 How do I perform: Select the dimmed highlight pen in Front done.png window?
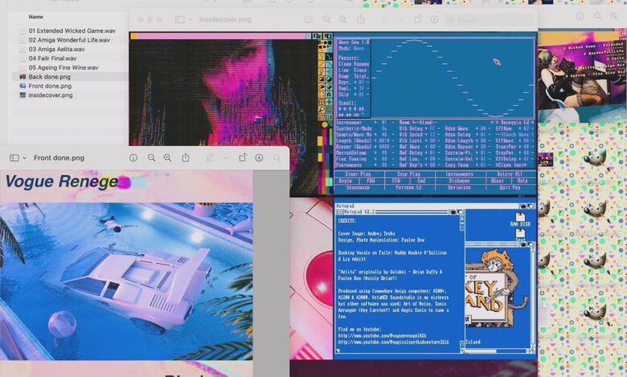tap(210, 158)
